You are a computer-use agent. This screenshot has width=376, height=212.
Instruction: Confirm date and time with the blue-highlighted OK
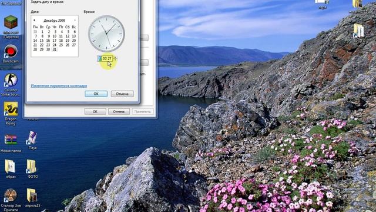pos(96,94)
